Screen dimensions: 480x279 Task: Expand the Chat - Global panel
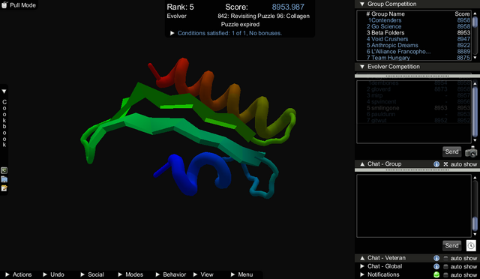pyautogui.click(x=362, y=266)
